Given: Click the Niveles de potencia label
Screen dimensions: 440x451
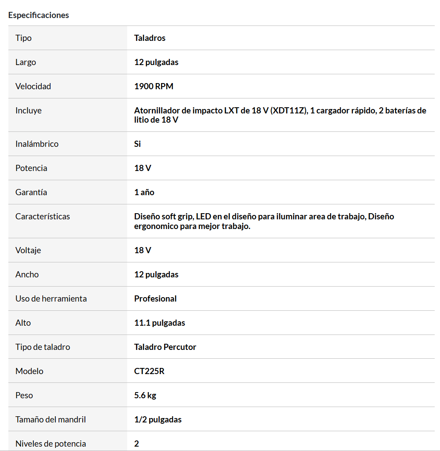Looking at the screenshot, I should coord(51,444).
